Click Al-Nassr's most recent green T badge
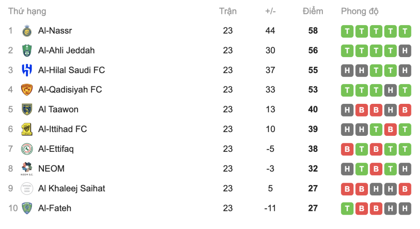 tap(404, 31)
